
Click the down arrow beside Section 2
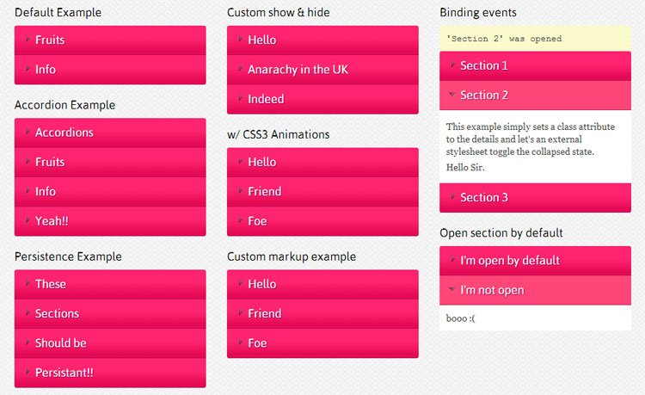pyautogui.click(x=452, y=95)
